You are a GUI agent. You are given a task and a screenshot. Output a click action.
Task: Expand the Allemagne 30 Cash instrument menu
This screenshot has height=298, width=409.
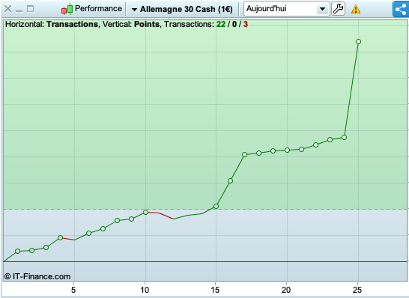pyautogui.click(x=182, y=9)
